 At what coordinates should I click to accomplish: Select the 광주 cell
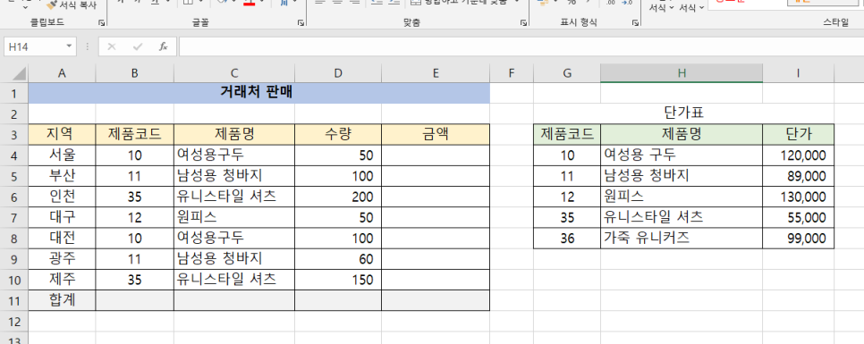click(x=62, y=259)
